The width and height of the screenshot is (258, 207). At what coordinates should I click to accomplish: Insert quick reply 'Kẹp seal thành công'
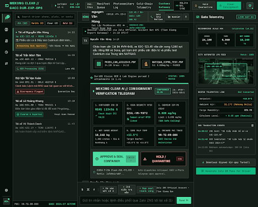147,189
